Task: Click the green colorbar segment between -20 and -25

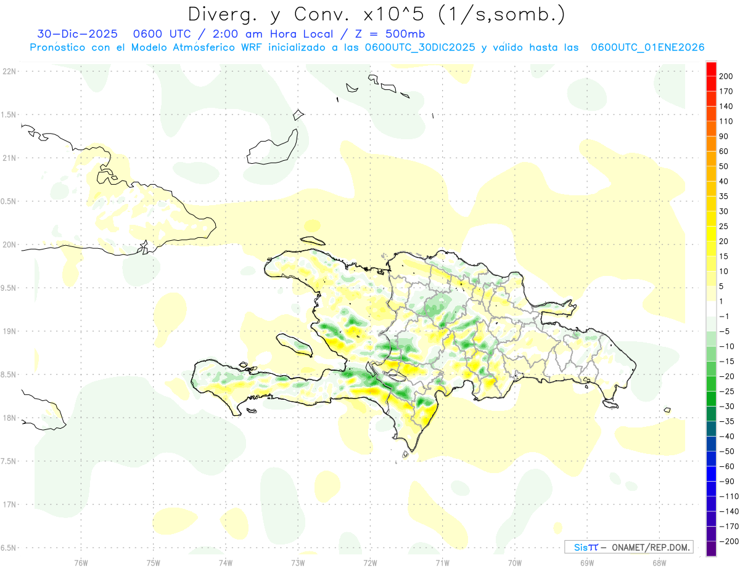Action: pos(711,384)
